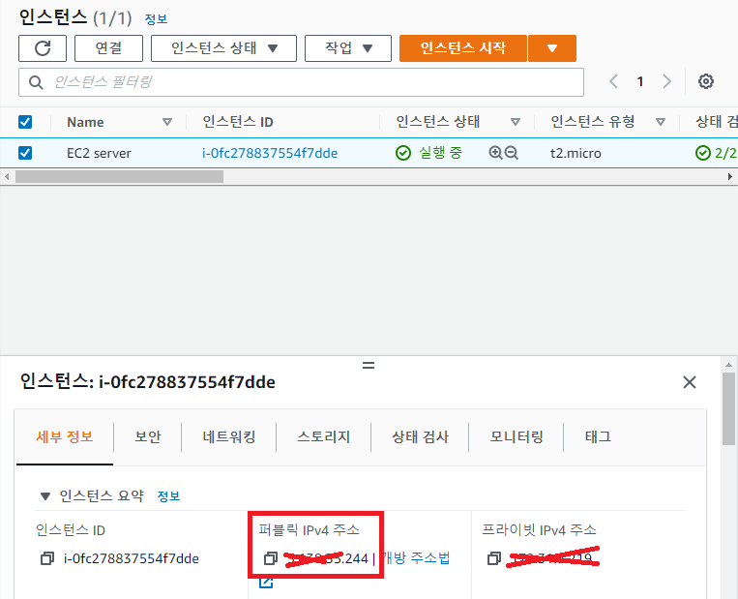Click the Name column header
The image size is (738, 599).
(x=85, y=122)
